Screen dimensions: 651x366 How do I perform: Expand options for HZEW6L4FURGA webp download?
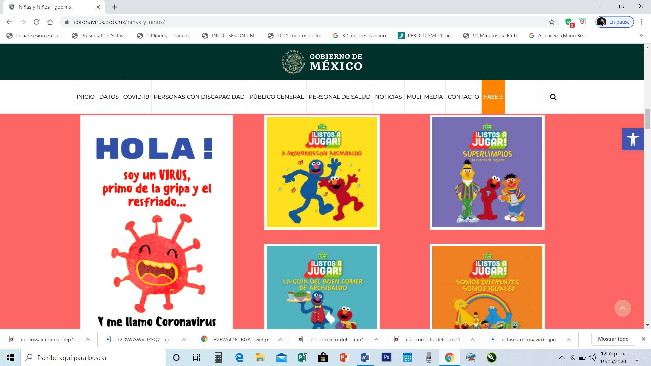[280, 339]
